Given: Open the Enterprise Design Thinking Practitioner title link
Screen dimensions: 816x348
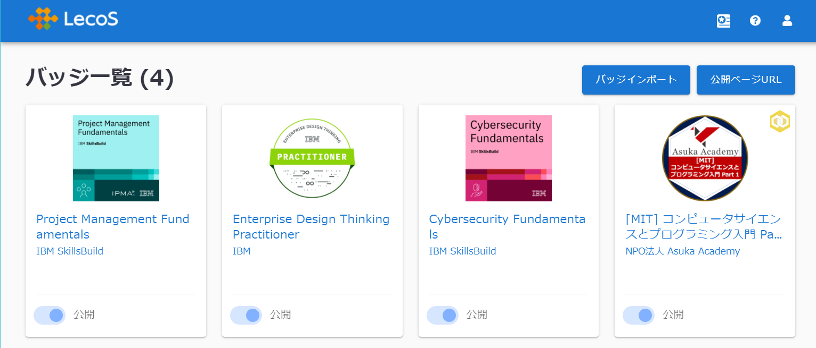Looking at the screenshot, I should pyautogui.click(x=311, y=227).
